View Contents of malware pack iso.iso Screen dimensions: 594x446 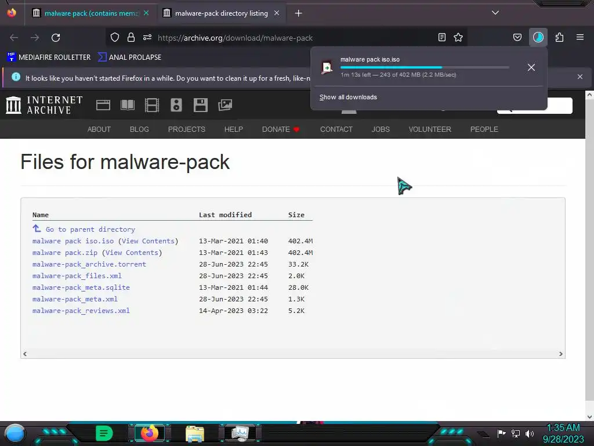click(x=148, y=241)
